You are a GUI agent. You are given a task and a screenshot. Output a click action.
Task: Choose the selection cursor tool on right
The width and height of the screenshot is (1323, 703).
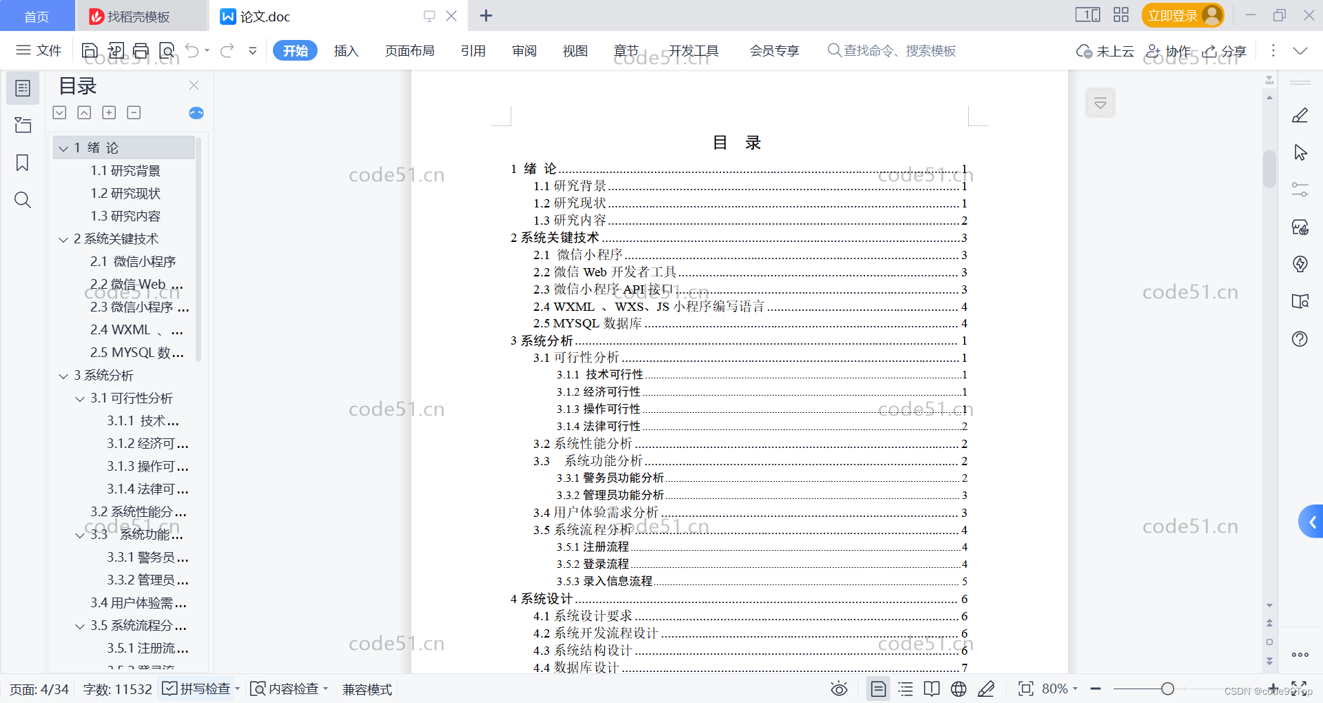(1300, 152)
